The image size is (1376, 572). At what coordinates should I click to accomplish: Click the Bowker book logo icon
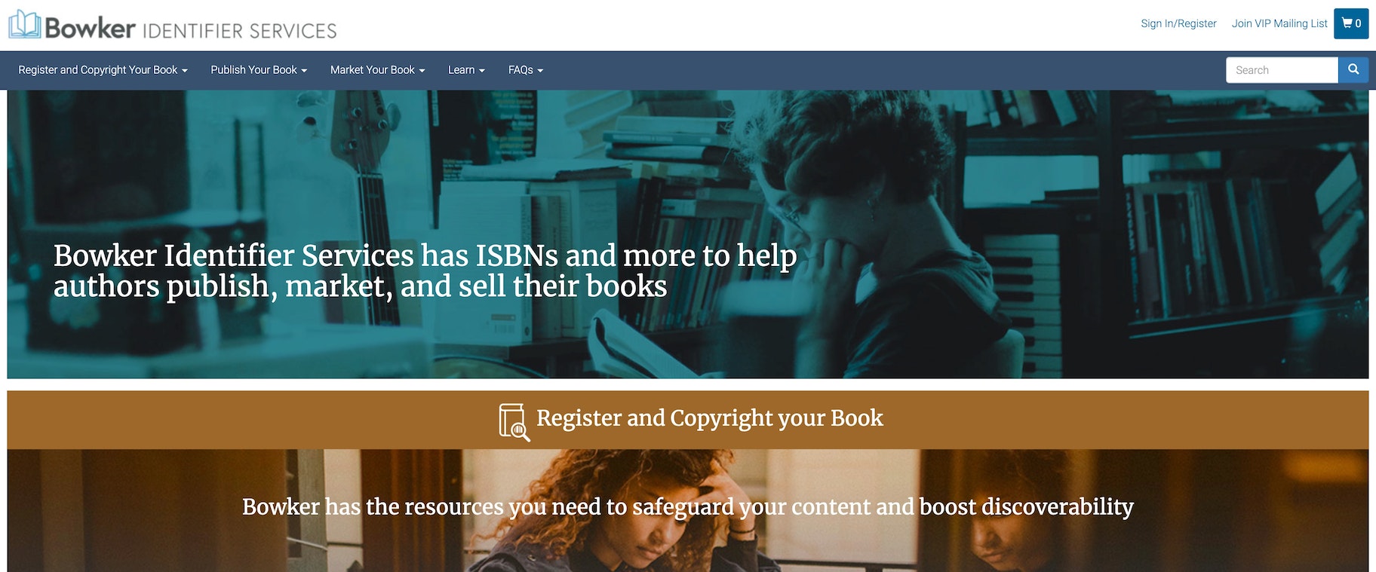24,25
